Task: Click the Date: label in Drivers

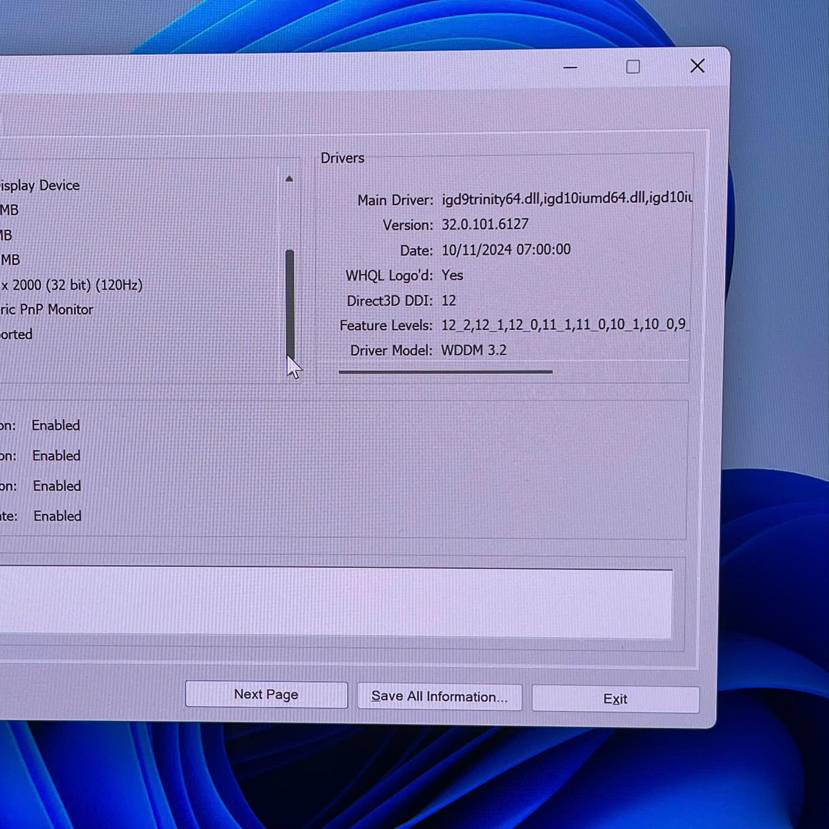Action: 416,251
